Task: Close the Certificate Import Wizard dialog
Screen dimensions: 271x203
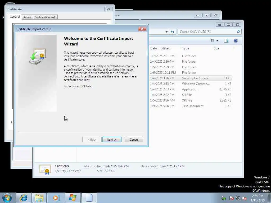Action: pos(142,29)
